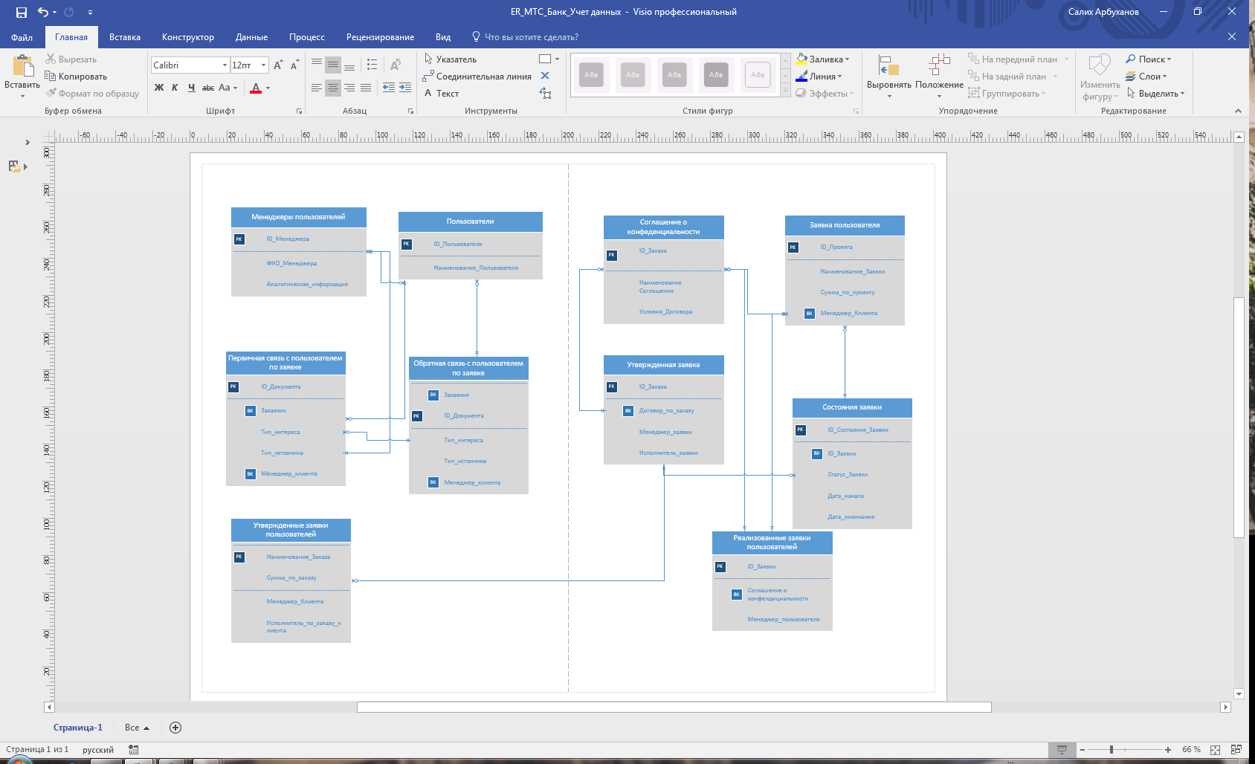Toggle underline Ч formatting
Image resolution: width=1255 pixels, height=764 pixels.
[191, 88]
